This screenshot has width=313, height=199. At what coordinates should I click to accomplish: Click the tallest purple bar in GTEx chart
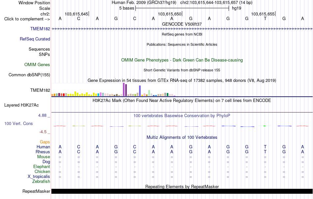[124, 89]
